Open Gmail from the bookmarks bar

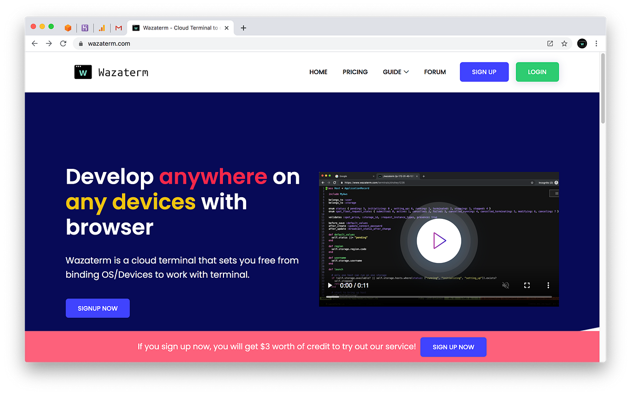tap(118, 28)
